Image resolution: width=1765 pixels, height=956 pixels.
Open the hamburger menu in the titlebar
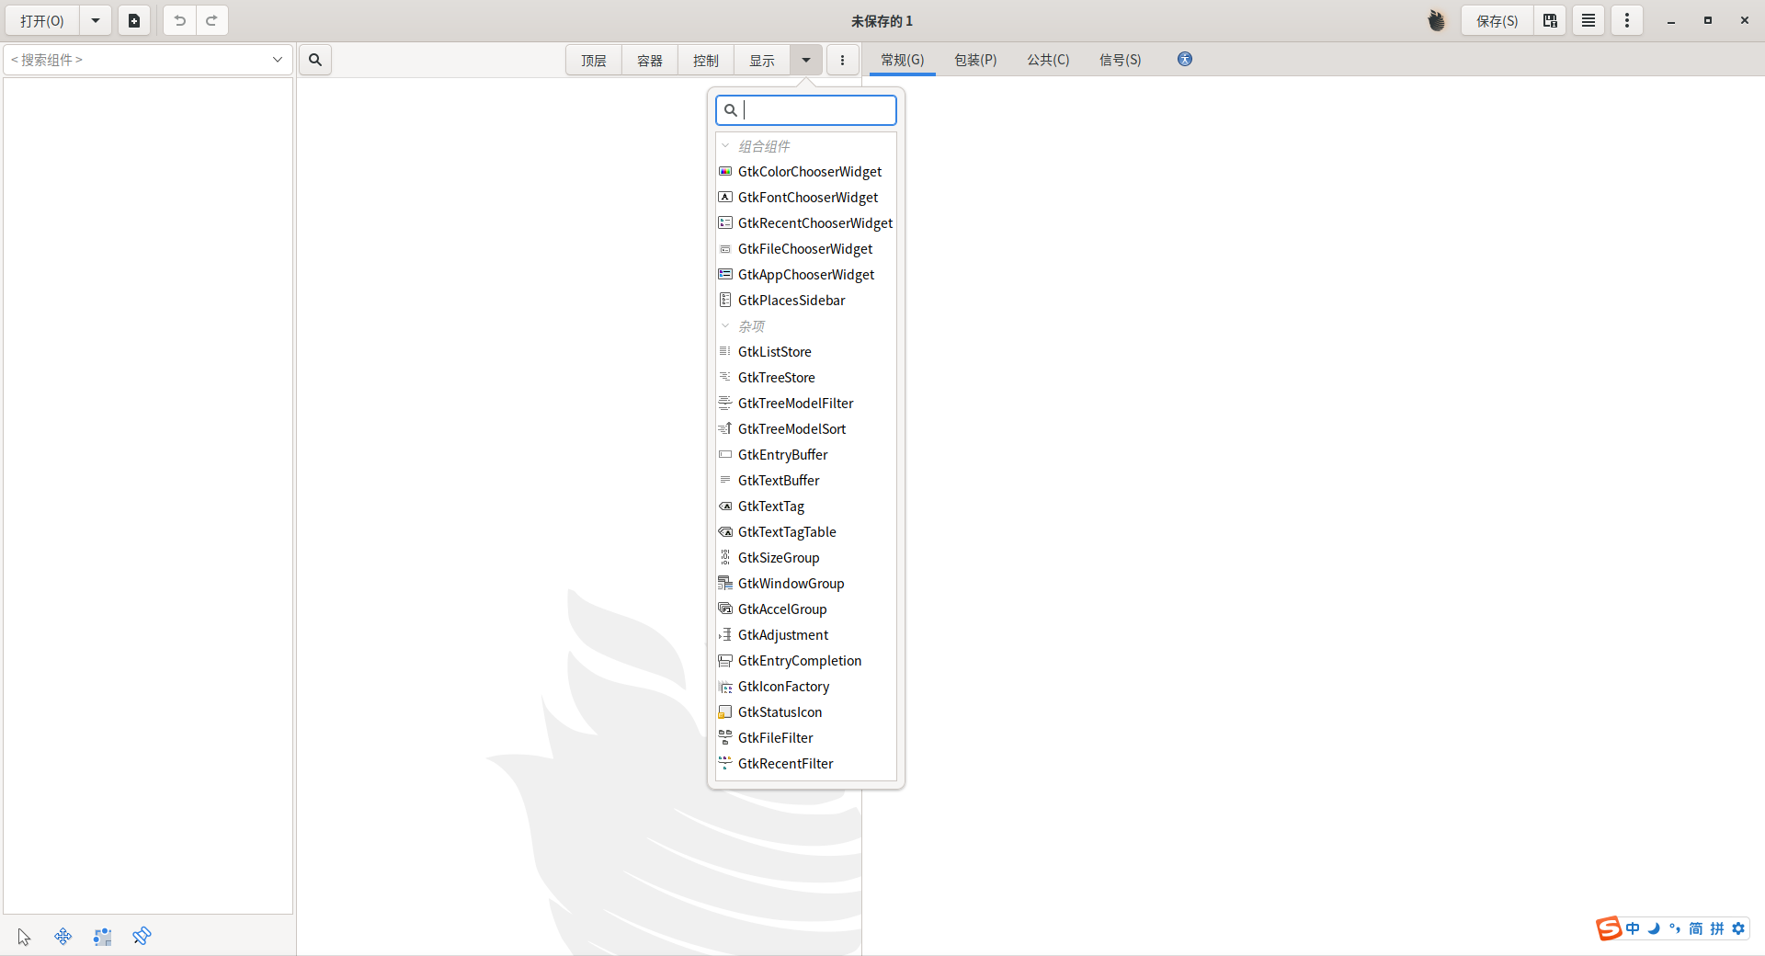point(1588,19)
